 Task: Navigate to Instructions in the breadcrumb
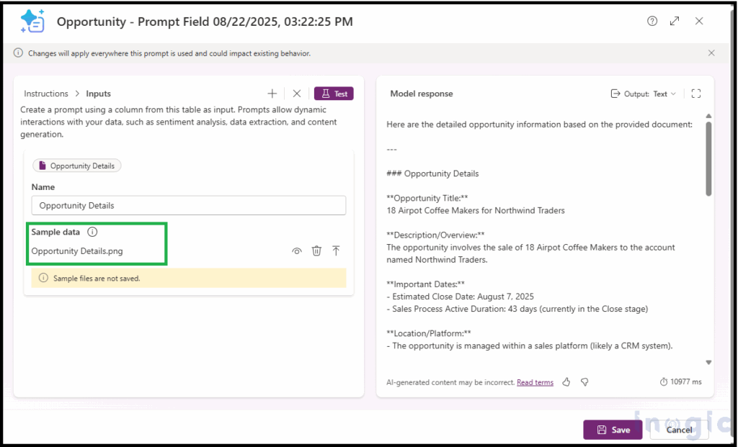(45, 93)
